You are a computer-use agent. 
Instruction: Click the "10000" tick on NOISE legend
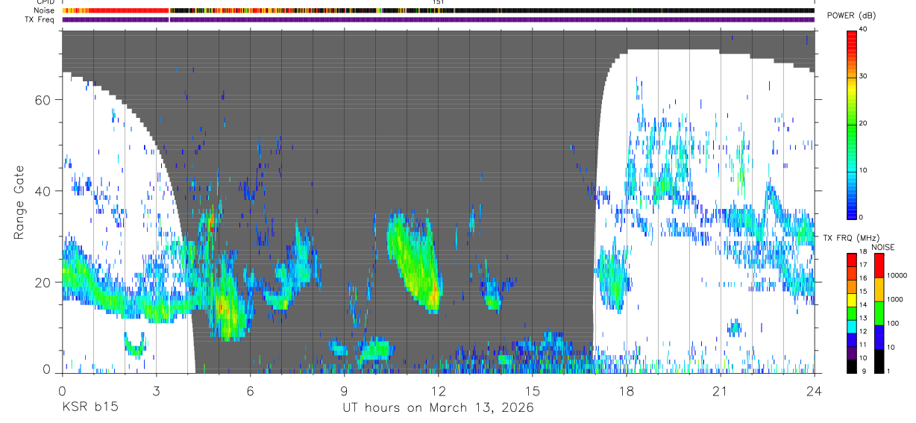point(897,276)
